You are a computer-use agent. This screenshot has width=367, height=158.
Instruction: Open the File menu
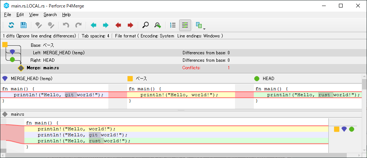pyautogui.click(x=8, y=15)
